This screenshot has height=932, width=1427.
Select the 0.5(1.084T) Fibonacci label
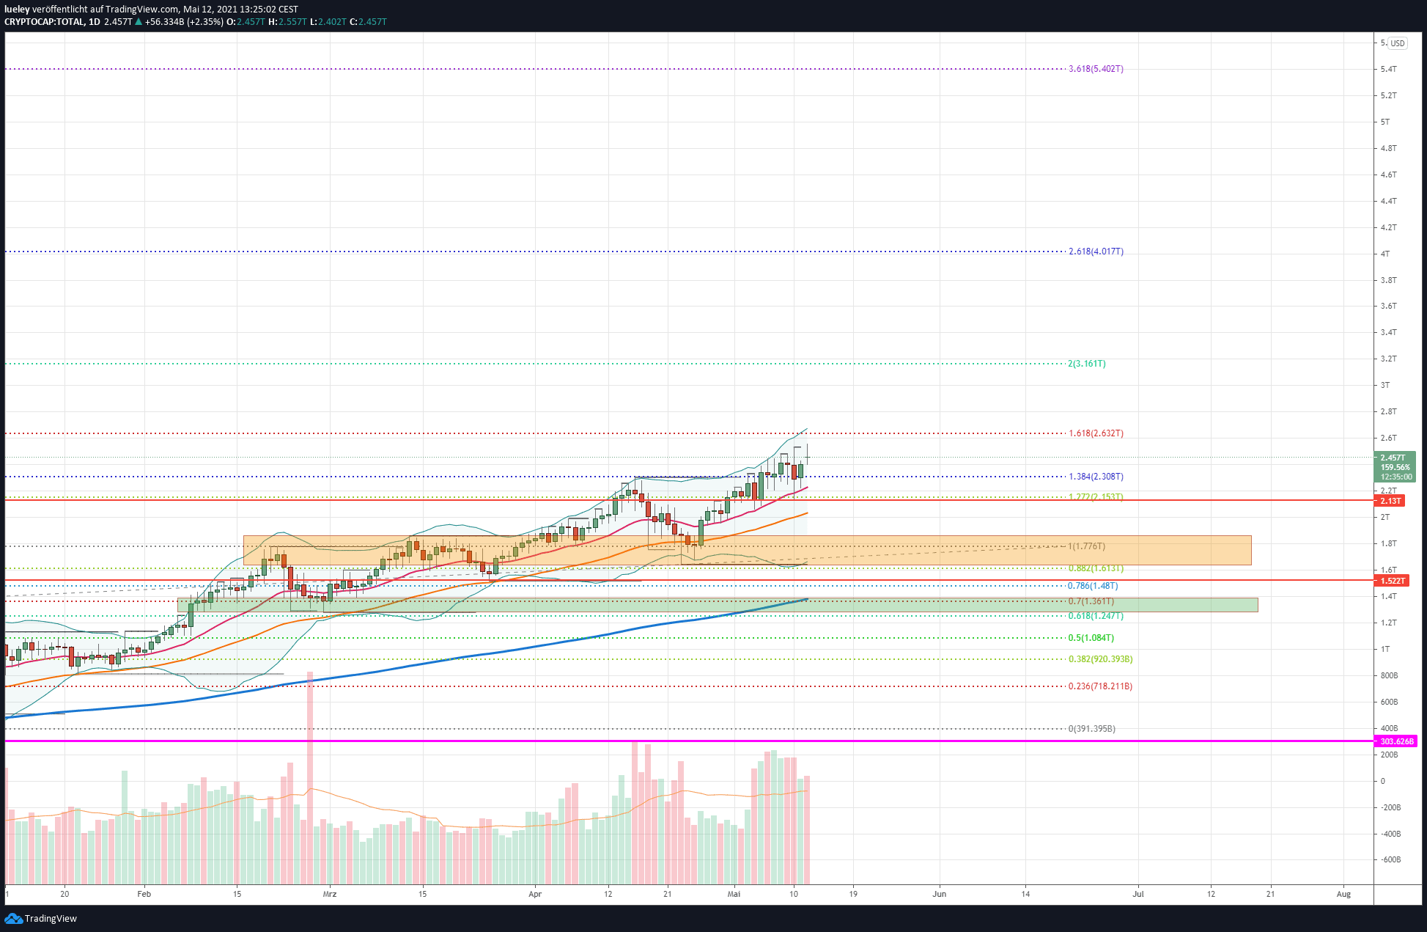click(1091, 638)
